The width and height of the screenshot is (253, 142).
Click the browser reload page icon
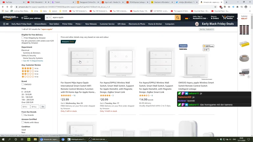[11, 7]
